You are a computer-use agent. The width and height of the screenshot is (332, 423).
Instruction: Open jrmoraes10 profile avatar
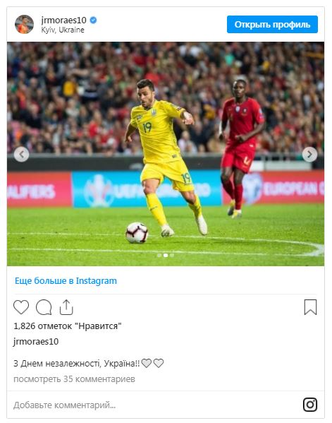point(24,24)
